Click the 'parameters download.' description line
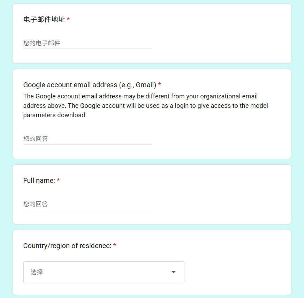Image resolution: width=304 pixels, height=298 pixels. 55,115
